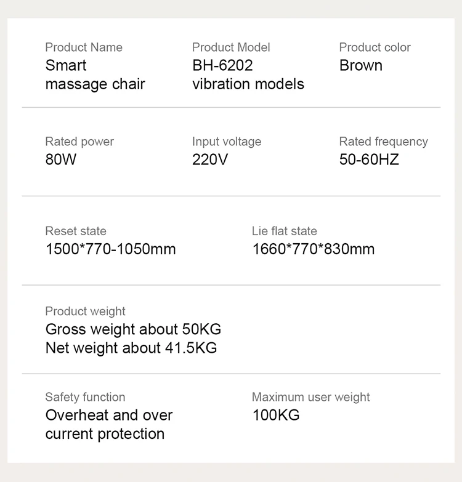Click the Rated frequency label
This screenshot has height=482, width=462.
tap(383, 142)
